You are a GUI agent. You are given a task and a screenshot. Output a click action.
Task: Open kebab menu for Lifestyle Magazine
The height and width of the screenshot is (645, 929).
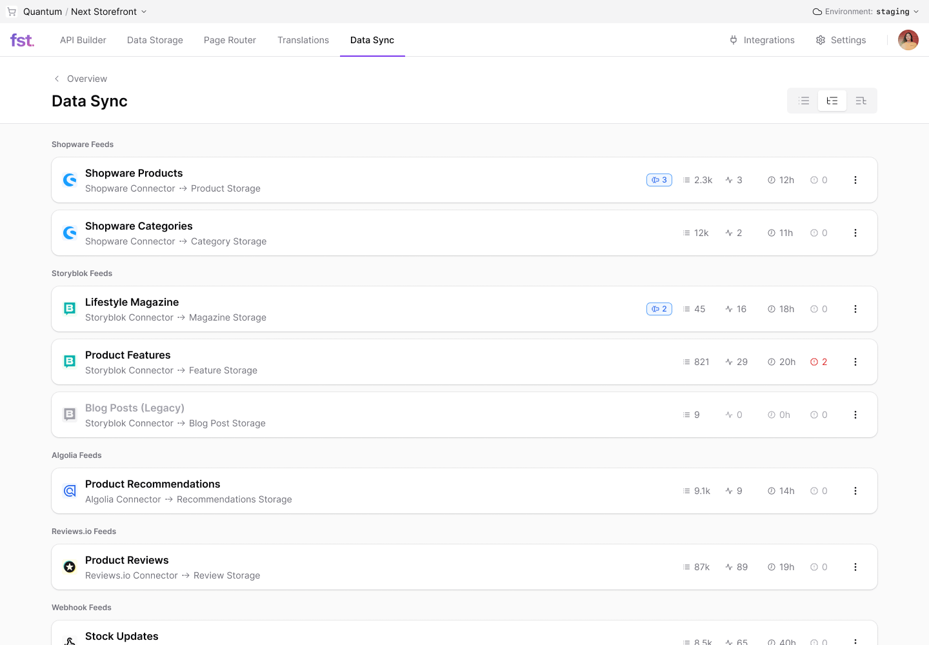[x=855, y=309]
